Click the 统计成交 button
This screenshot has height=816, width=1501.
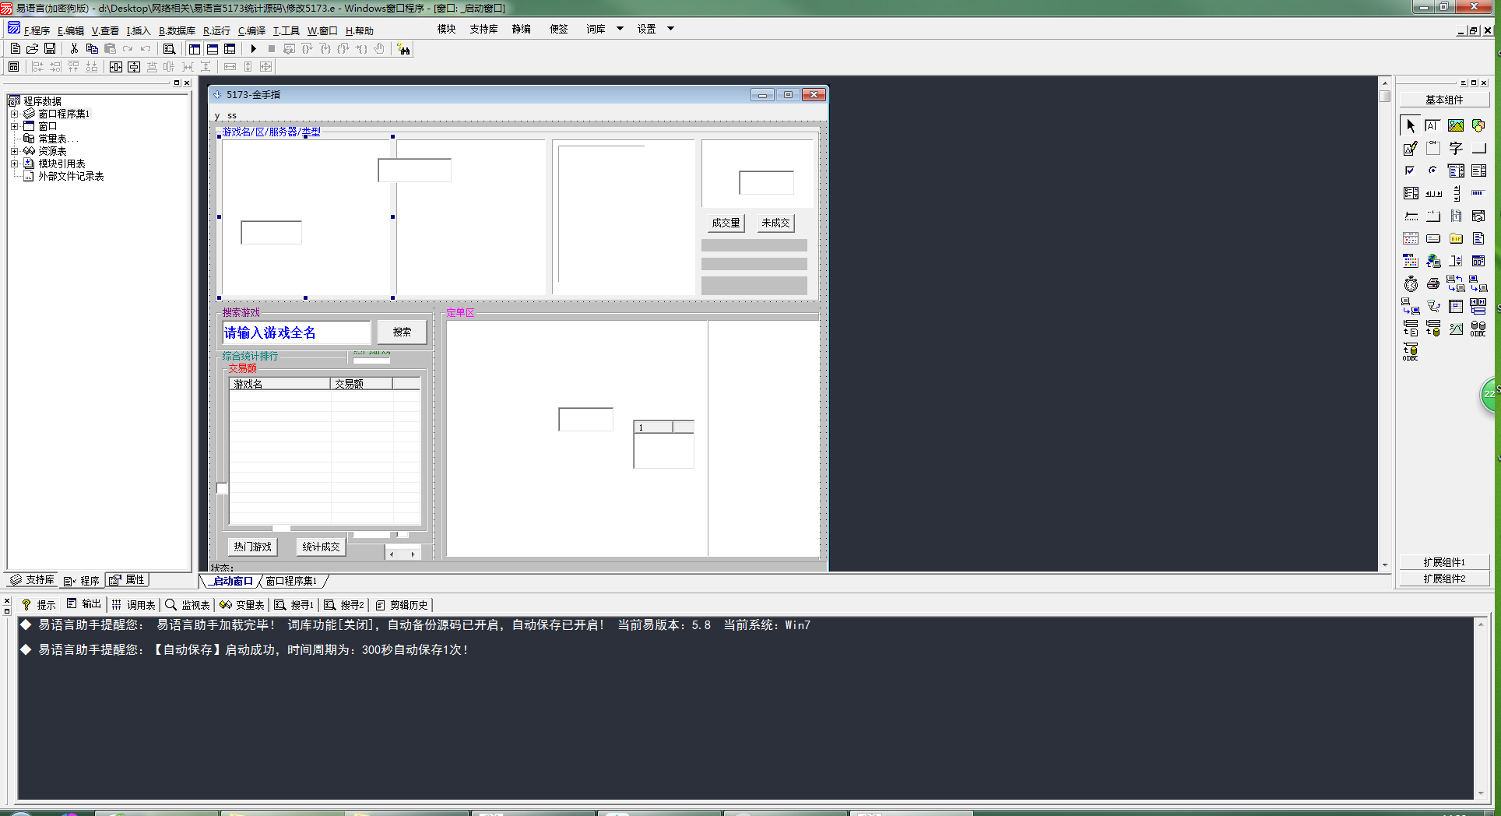click(x=321, y=547)
